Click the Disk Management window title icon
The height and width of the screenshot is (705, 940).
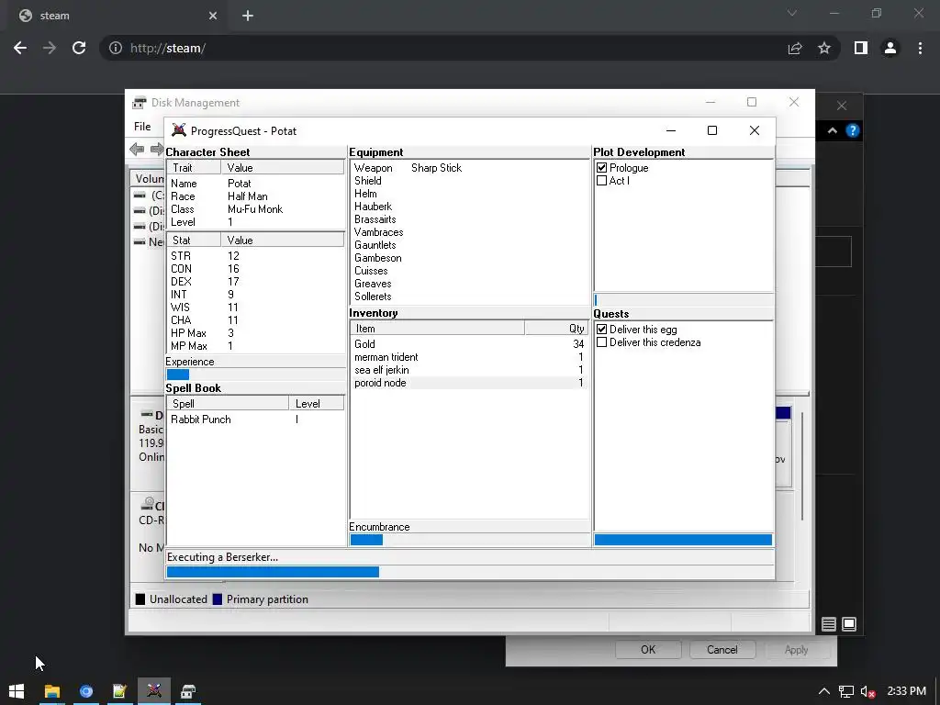click(140, 103)
